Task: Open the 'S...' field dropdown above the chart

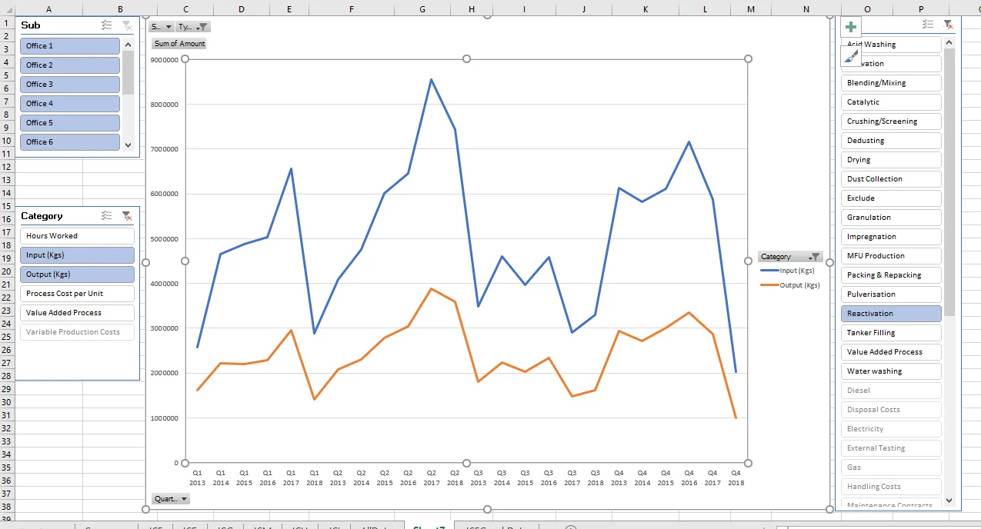Action: tap(161, 26)
